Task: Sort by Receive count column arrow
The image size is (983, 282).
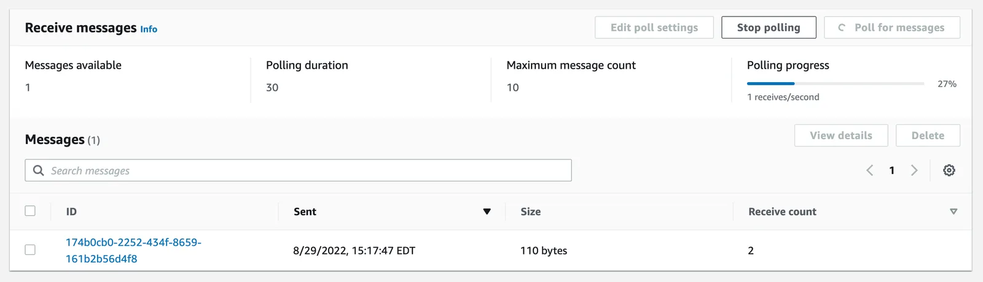Action: tap(954, 211)
